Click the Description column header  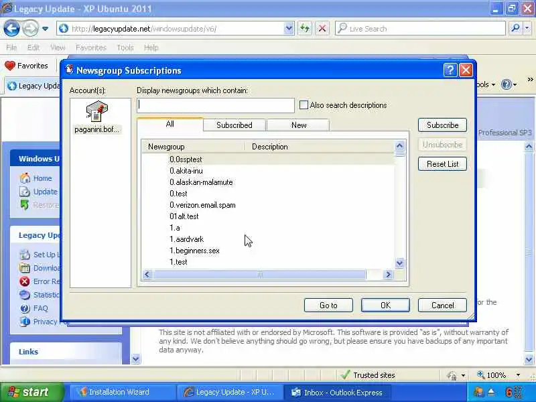(x=320, y=147)
